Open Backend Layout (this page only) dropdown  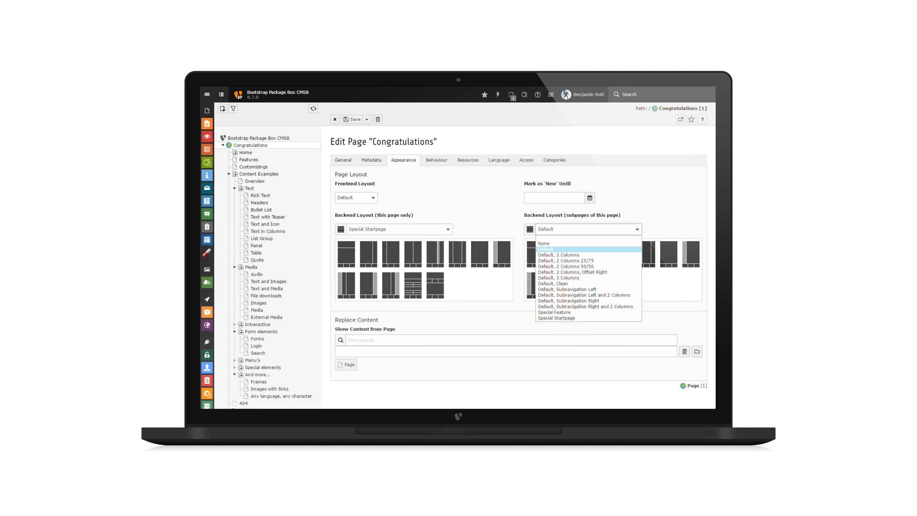[399, 229]
